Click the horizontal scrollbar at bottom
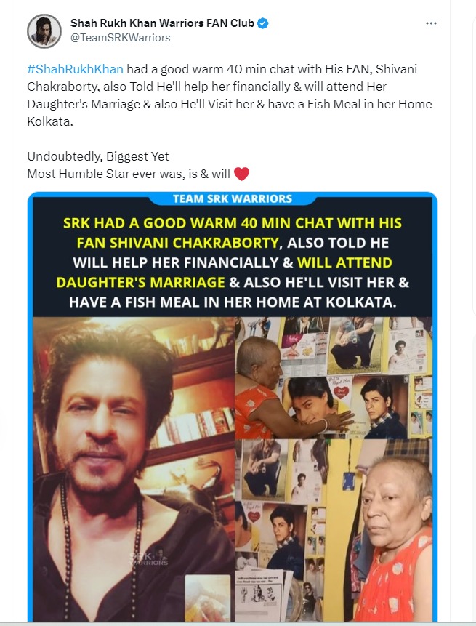476x626 pixels. click(x=238, y=624)
